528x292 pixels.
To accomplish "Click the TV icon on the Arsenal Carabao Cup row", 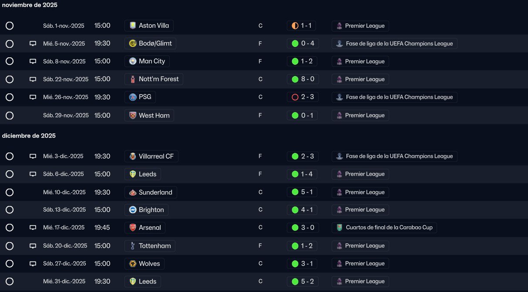I will (x=33, y=227).
